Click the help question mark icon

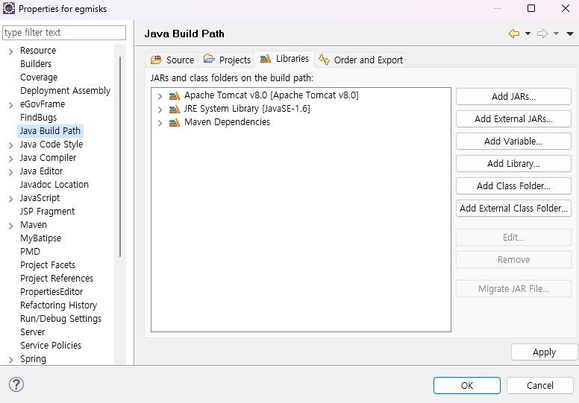16,384
